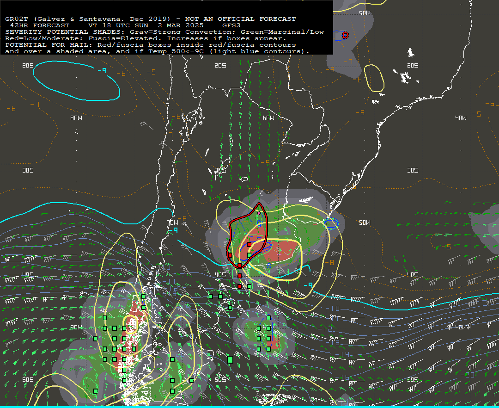This screenshot has height=408, width=499.
Task: Click the 'GFS3' model label
Action: coord(231,25)
